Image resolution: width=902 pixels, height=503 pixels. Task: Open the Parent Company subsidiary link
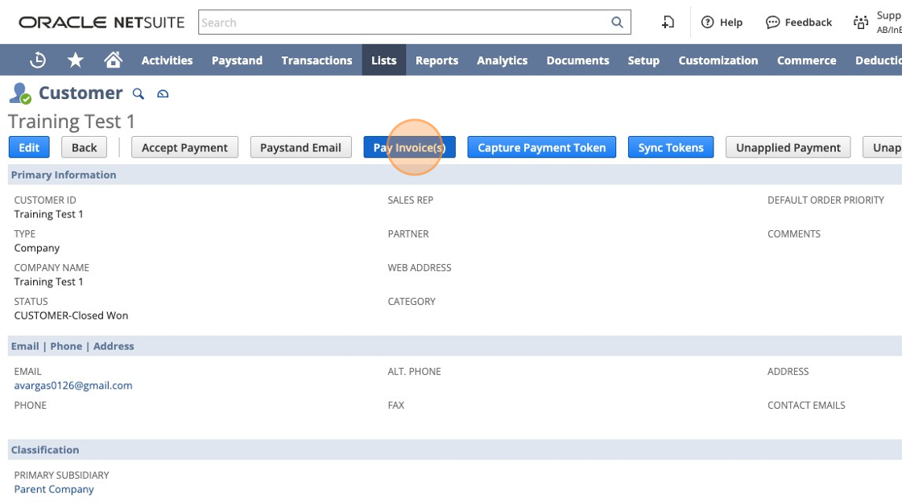coord(54,489)
